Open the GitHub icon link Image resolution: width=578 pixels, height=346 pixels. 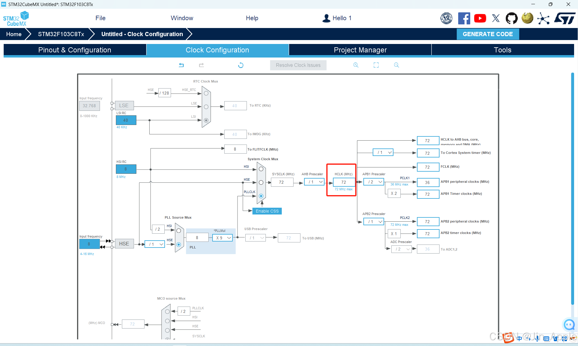coord(511,18)
